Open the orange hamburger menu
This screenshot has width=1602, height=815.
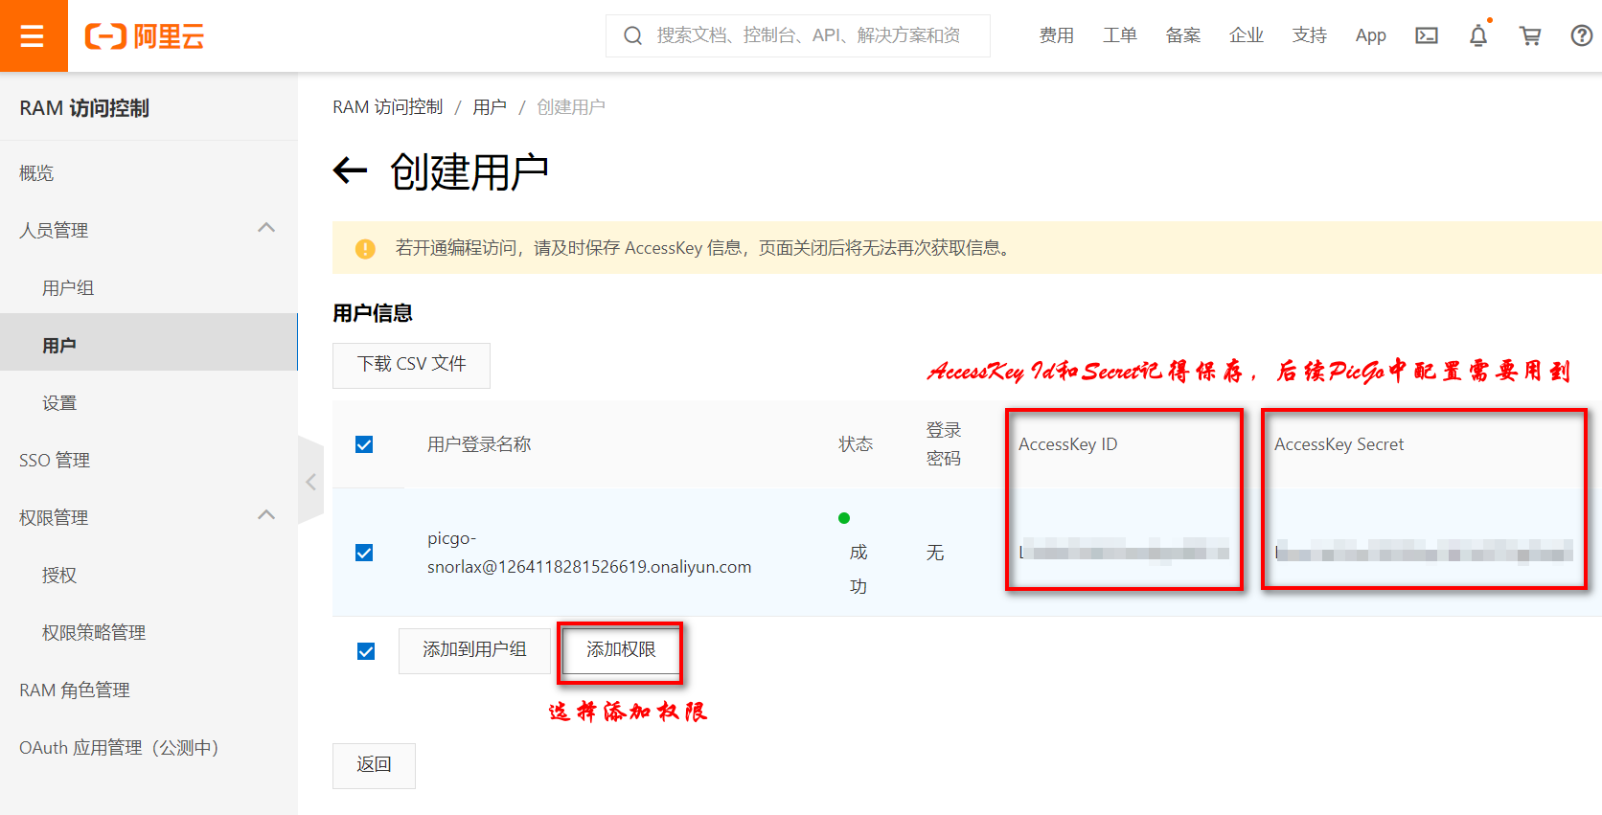(x=33, y=35)
